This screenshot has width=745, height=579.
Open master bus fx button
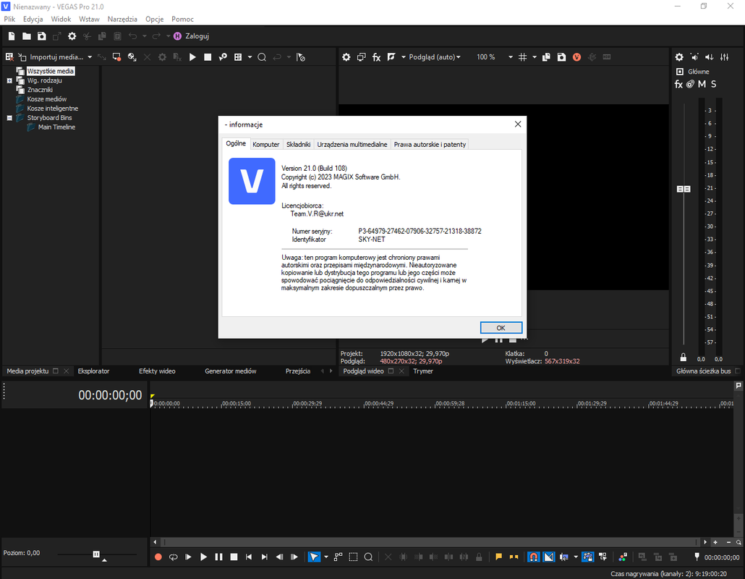click(x=678, y=85)
